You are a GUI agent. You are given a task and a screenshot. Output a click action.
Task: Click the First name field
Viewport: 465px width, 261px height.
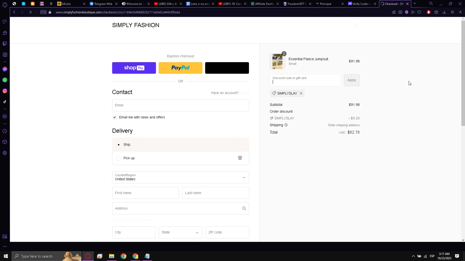(x=145, y=193)
